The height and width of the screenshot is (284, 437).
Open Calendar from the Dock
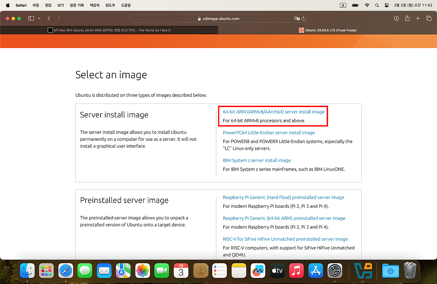pos(181,271)
